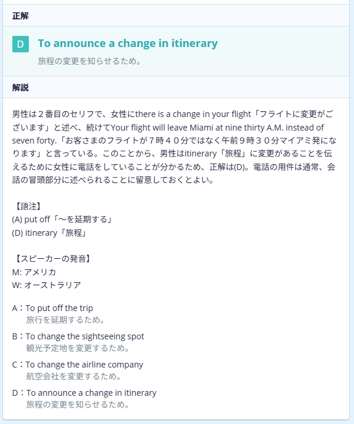Click the 正解 section header
Image resolution: width=354 pixels, height=424 pixels.
click(x=21, y=16)
